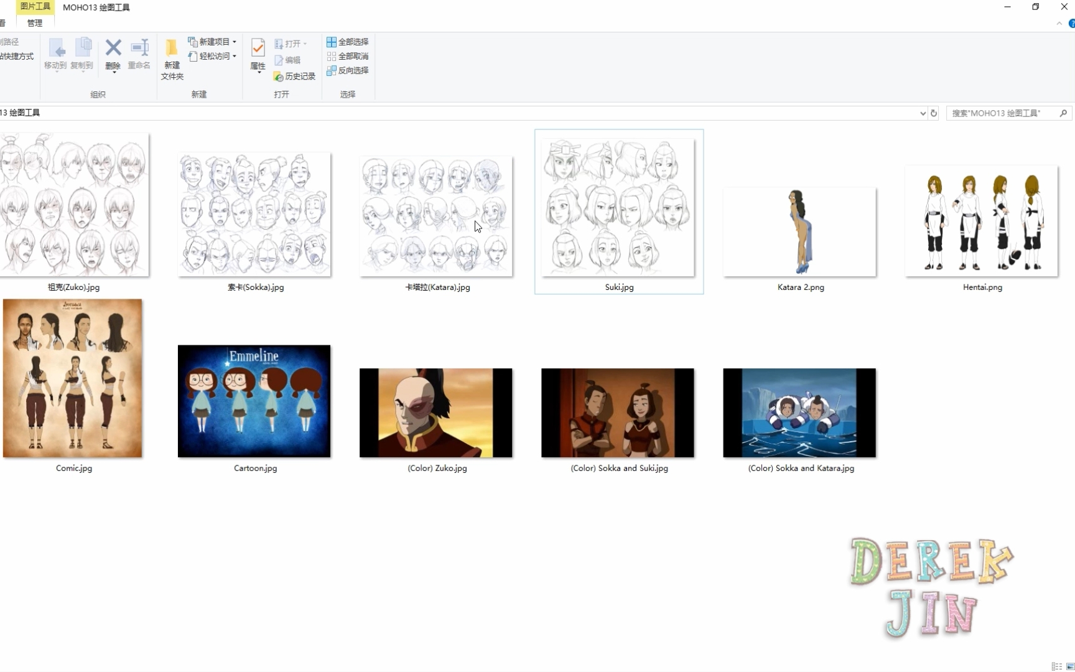Invert the selection with 反向选择

coord(348,70)
